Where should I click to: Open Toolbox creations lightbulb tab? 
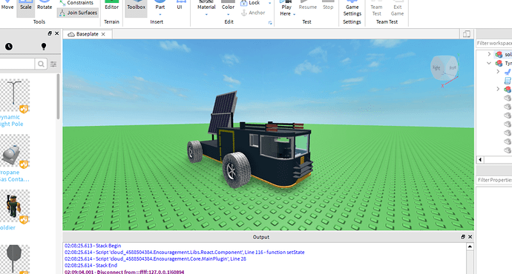[x=44, y=46]
